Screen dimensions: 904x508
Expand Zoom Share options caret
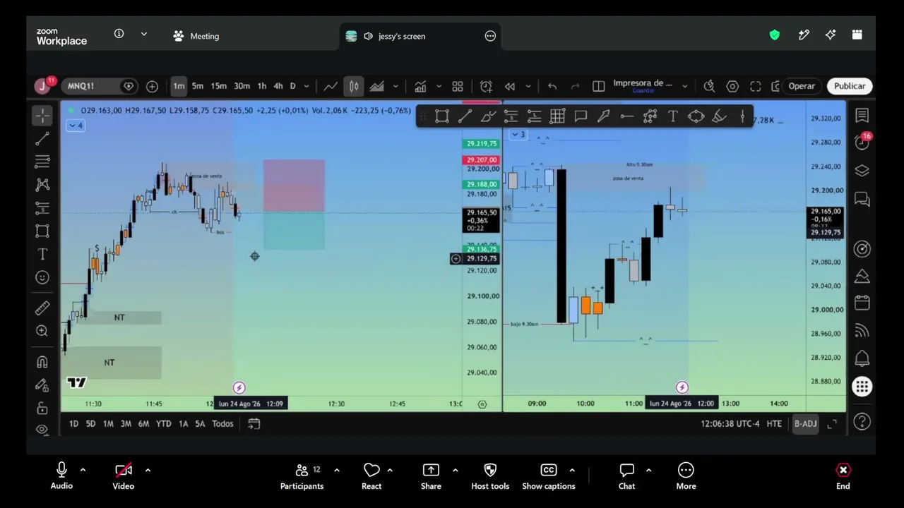coord(455,470)
